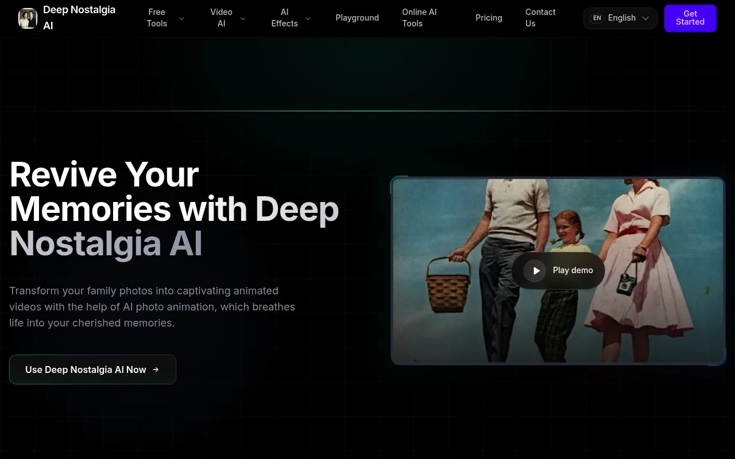The width and height of the screenshot is (735, 459).
Task: Click Use Deep Nostalgia AI Now button
Action: tap(92, 369)
